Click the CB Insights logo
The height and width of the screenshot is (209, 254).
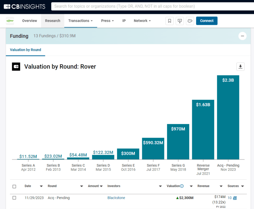[24, 6]
